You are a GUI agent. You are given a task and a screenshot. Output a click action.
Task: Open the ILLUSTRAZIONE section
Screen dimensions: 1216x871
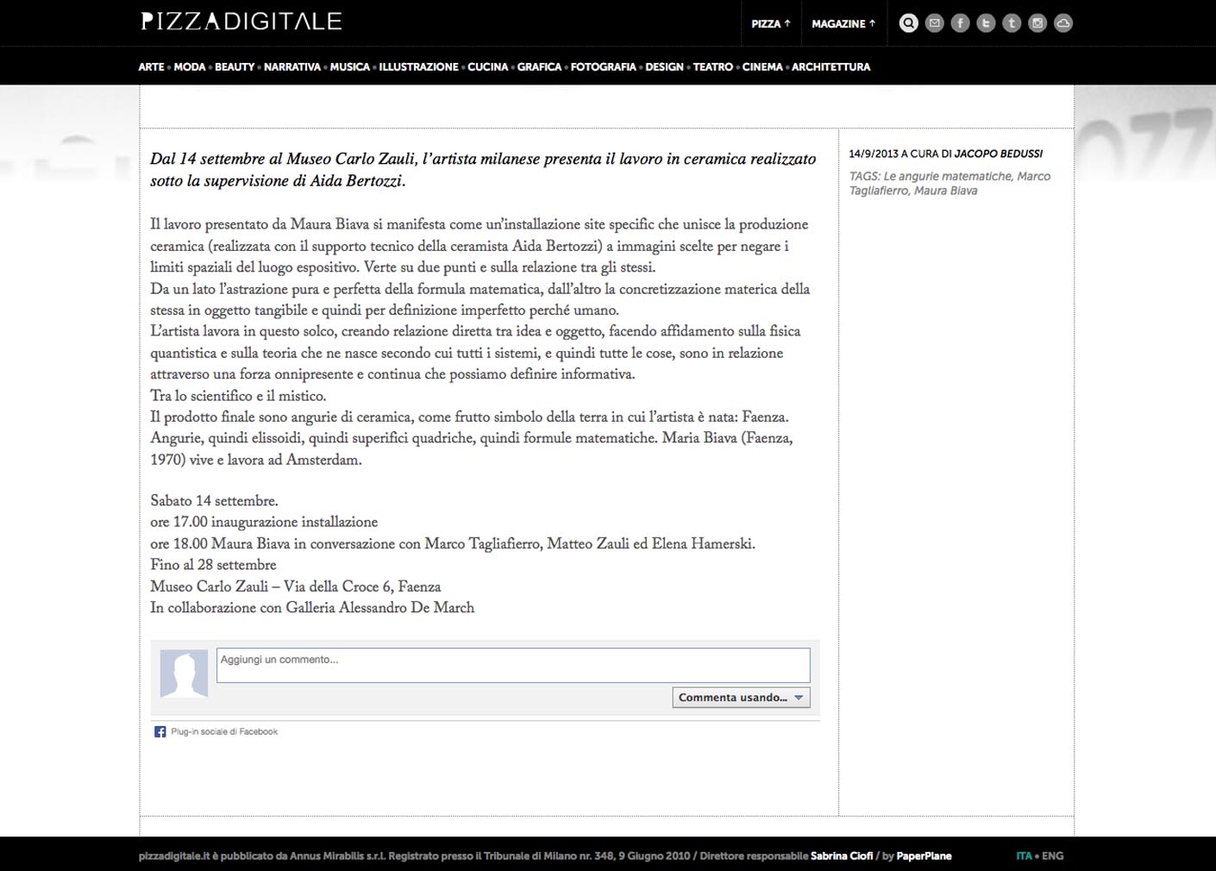(418, 66)
